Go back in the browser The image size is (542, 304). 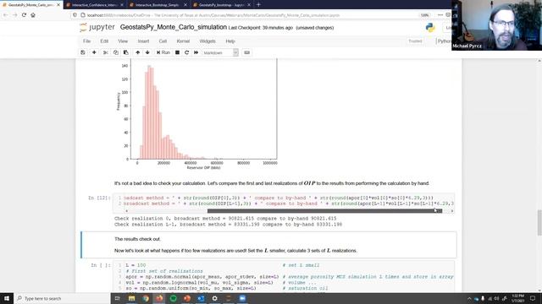pos(6,15)
